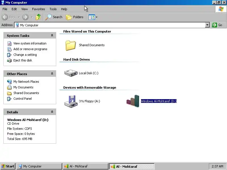This screenshot has width=227, height=170.
Task: Click Eject this disk link
Action: (23, 60)
